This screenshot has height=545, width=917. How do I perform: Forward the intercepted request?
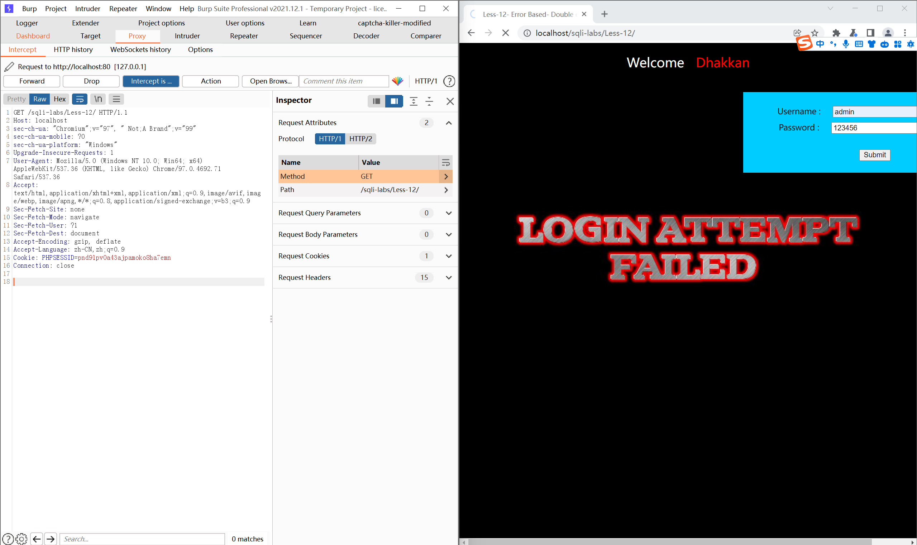click(x=32, y=81)
